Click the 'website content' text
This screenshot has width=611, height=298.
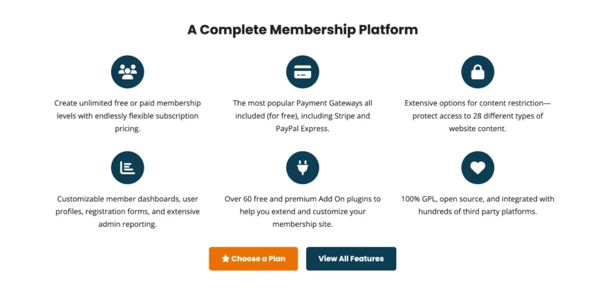pyautogui.click(x=478, y=128)
